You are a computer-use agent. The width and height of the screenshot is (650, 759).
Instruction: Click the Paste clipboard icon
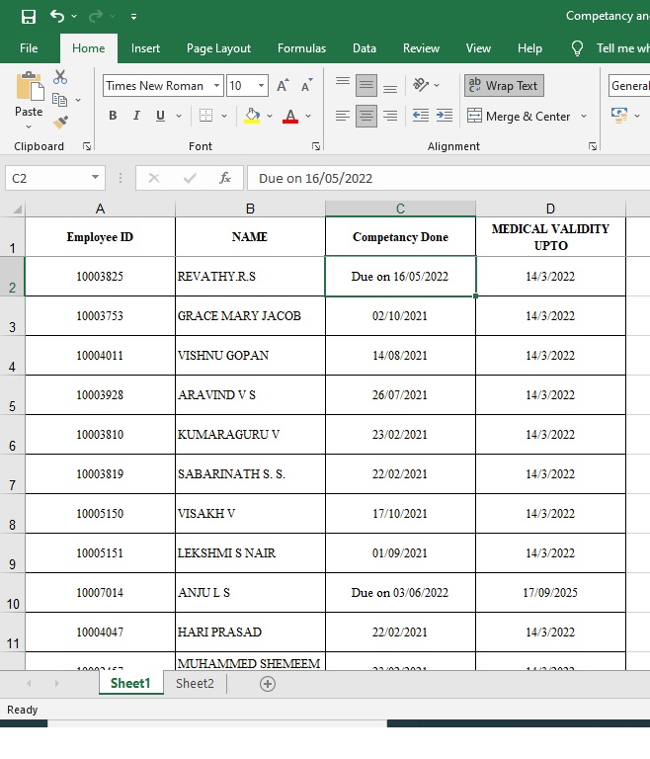tap(30, 86)
